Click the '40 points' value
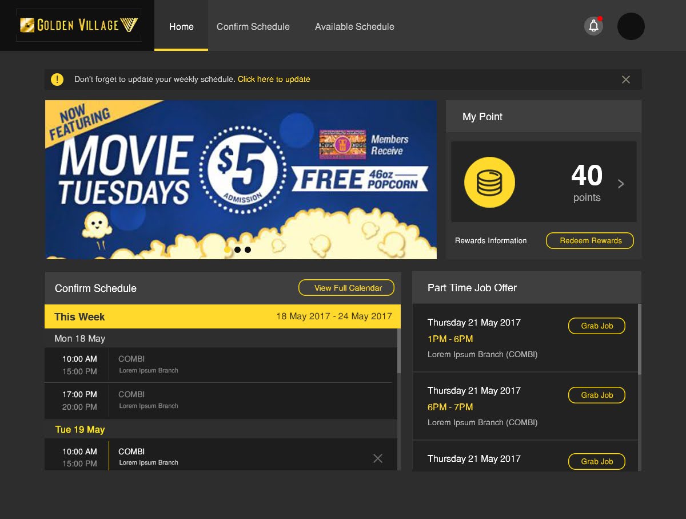Image resolution: width=686 pixels, height=519 pixels. pyautogui.click(x=587, y=183)
